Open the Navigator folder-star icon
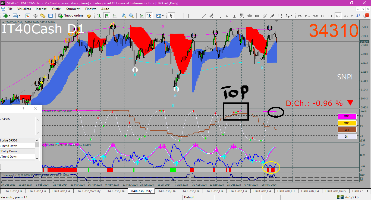Image resolution: width=371 pixels, height=200 pixels. [43, 16]
